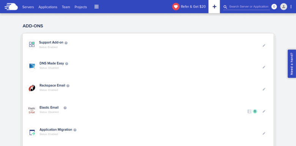Click the red heart referral icon
Screen dimensions: 296x146
click(x=176, y=6)
